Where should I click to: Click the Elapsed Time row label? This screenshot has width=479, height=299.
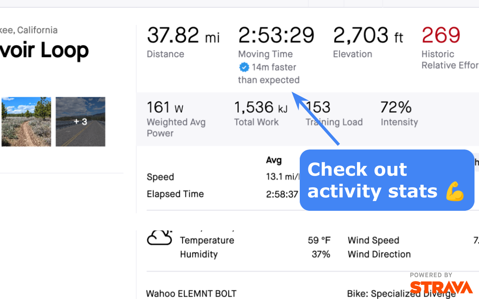click(x=175, y=194)
